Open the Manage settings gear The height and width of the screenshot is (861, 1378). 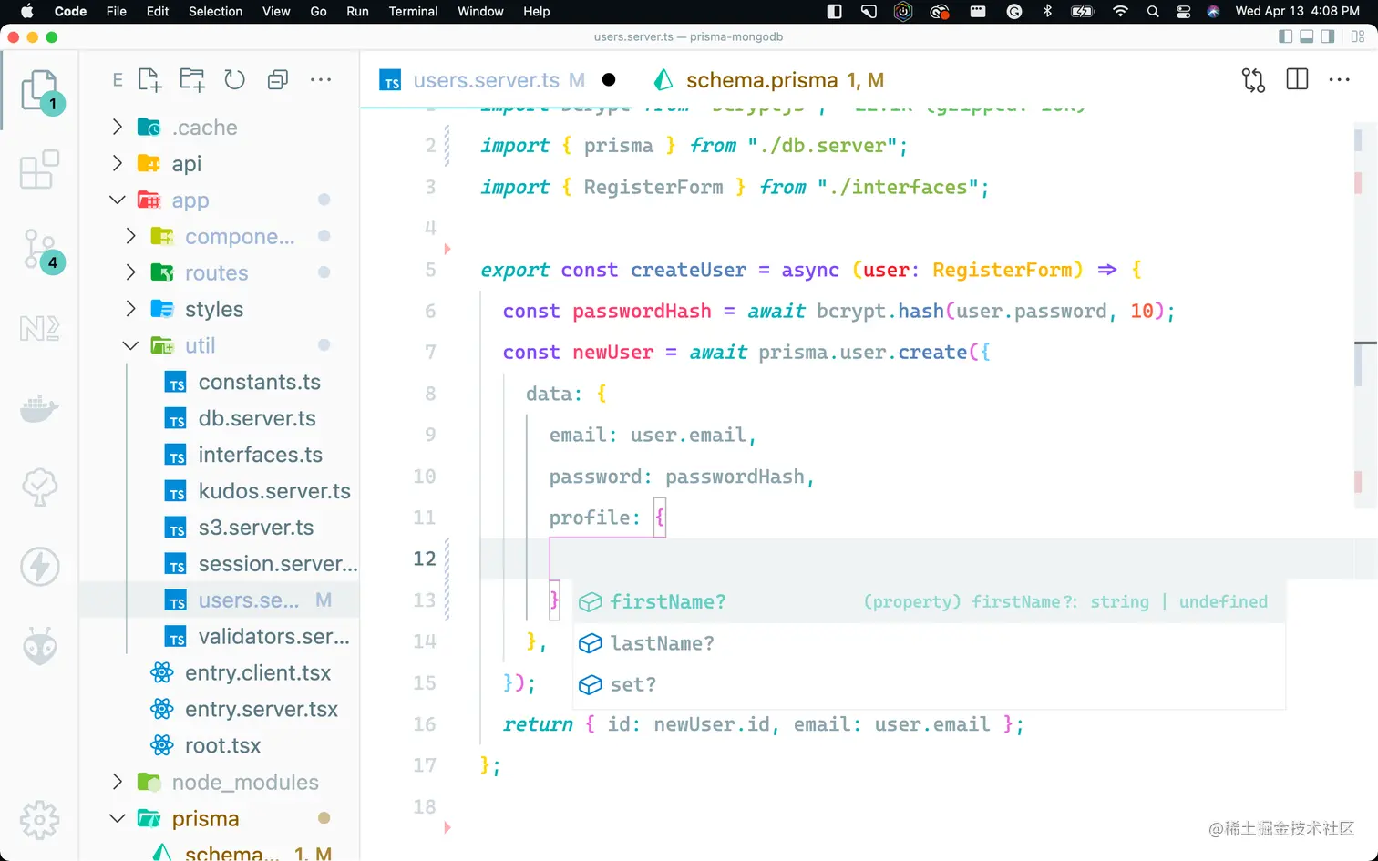coord(39,819)
